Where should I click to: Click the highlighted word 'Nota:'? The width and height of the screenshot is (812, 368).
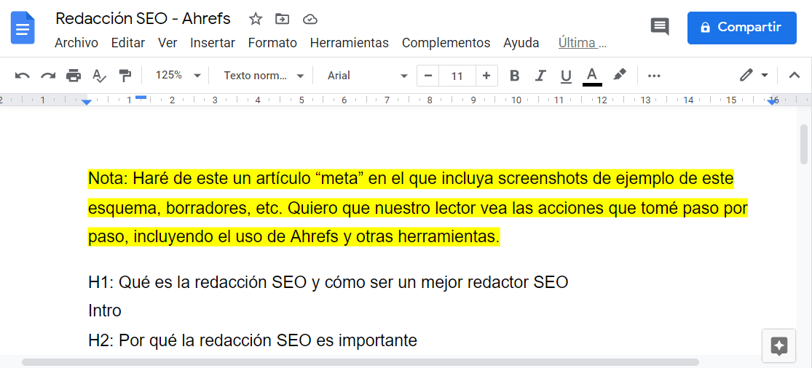[x=109, y=178]
